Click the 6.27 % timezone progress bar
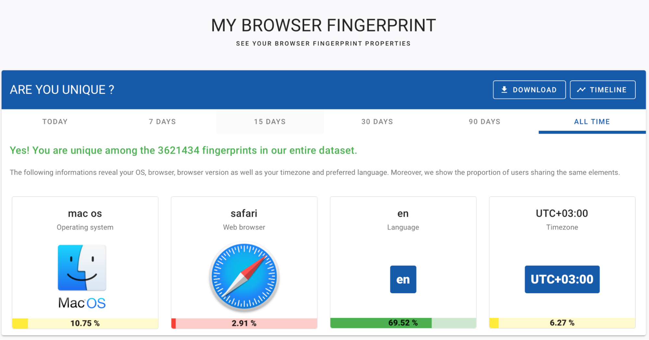 pos(562,323)
